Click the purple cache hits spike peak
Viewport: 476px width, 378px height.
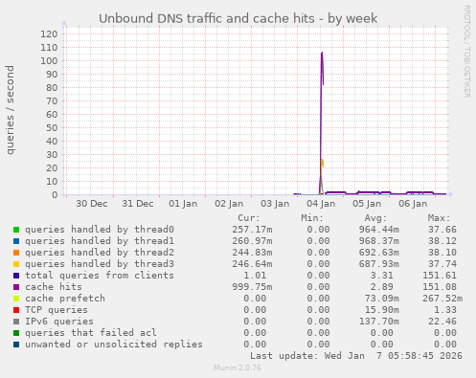pos(322,53)
